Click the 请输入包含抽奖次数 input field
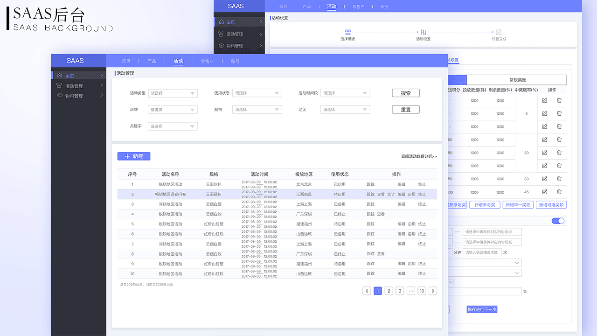Image resolution: width=597 pixels, height=336 pixels. click(482, 252)
